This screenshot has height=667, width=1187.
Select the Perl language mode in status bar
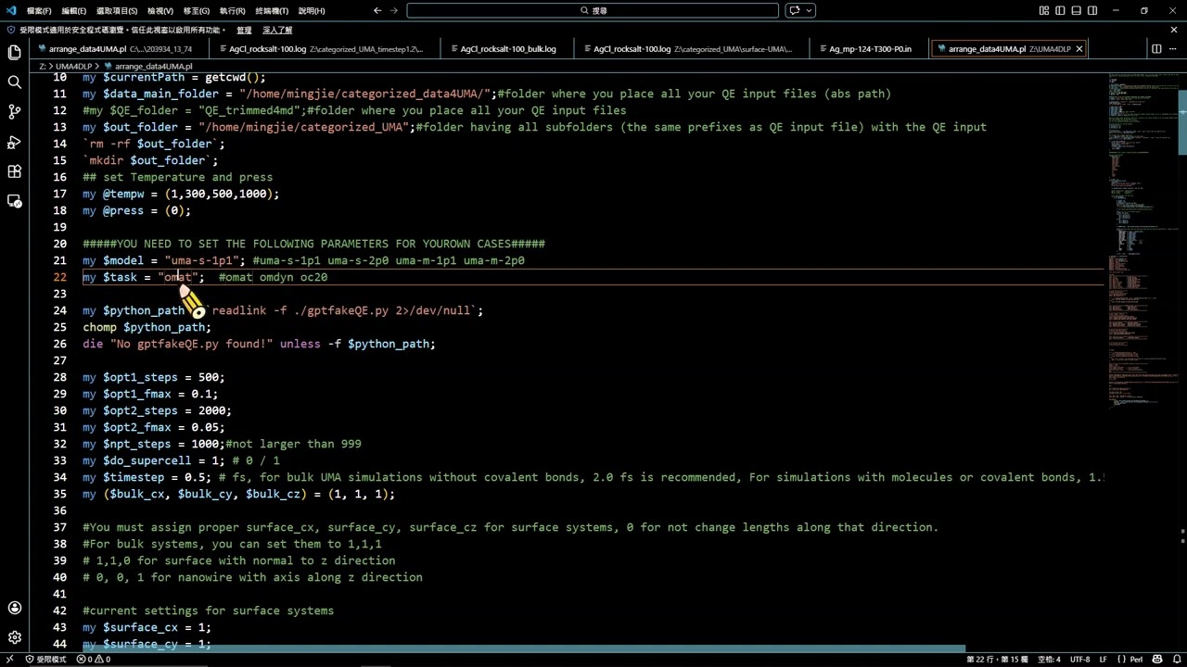1138,659
